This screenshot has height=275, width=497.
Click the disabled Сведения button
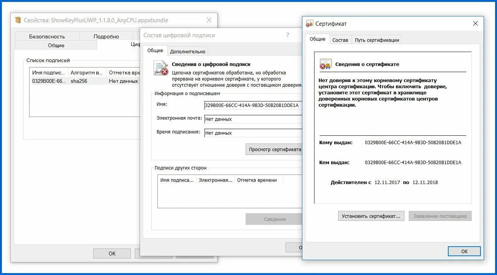(274, 219)
